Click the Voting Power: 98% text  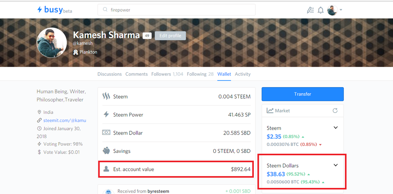pos(63,144)
